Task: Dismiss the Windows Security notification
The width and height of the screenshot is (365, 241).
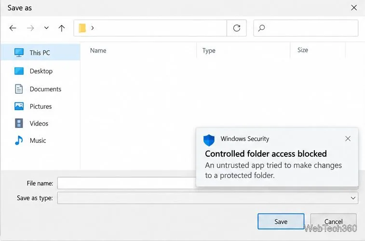Action: tap(348, 139)
